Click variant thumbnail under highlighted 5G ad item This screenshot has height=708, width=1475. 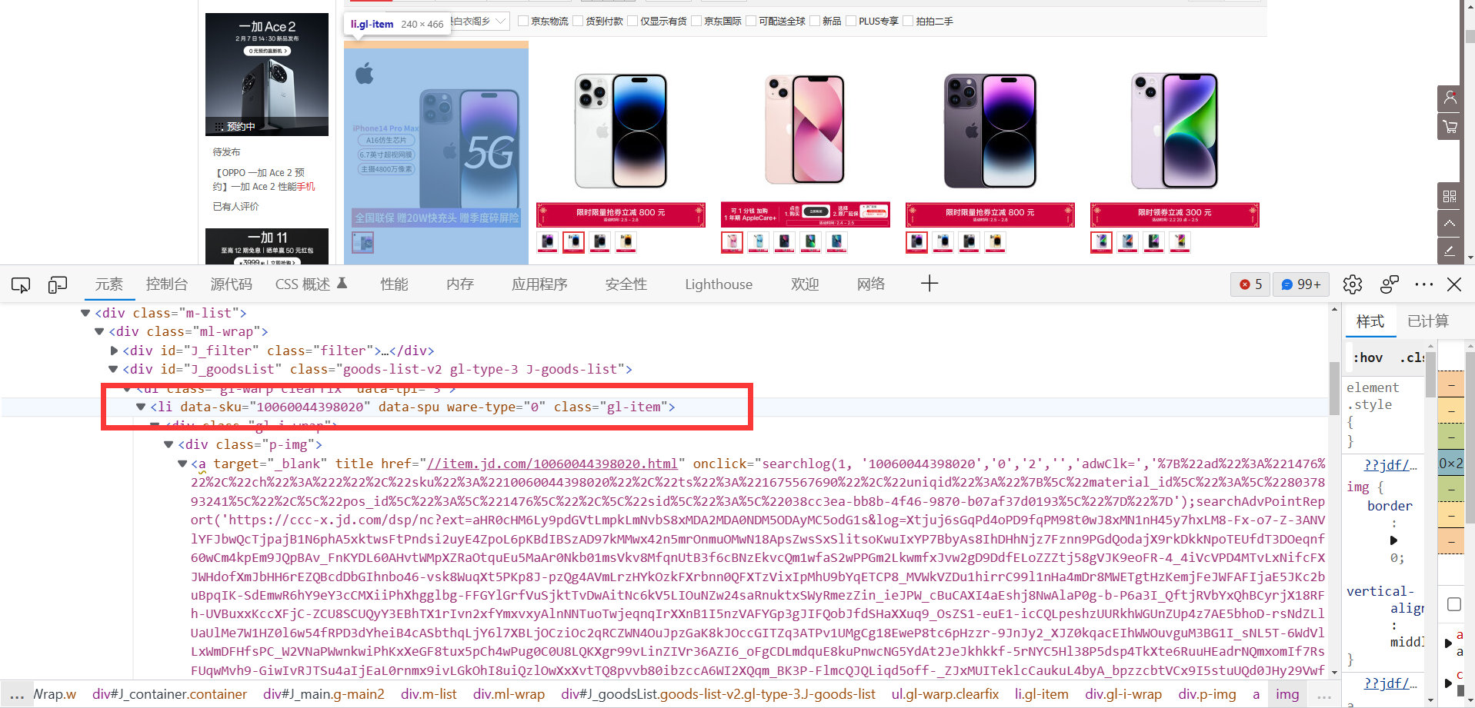(362, 243)
